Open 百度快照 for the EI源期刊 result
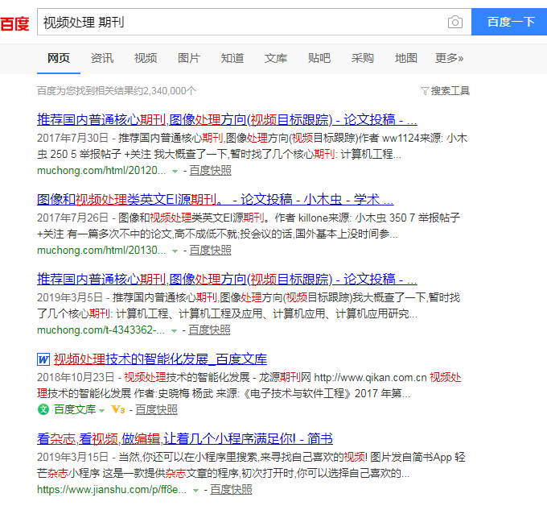This screenshot has width=547, height=506. coord(210,251)
